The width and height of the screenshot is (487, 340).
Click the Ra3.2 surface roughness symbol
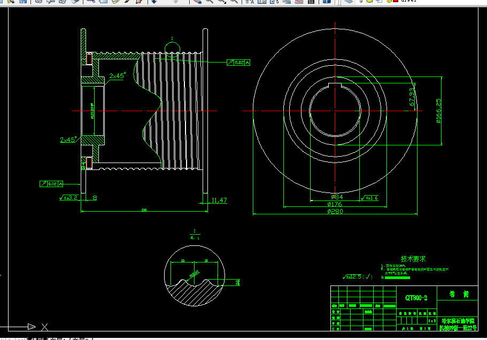(68, 197)
